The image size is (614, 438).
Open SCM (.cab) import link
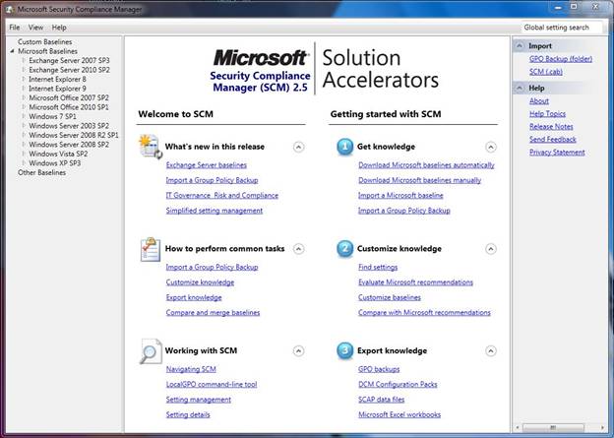pyautogui.click(x=546, y=72)
